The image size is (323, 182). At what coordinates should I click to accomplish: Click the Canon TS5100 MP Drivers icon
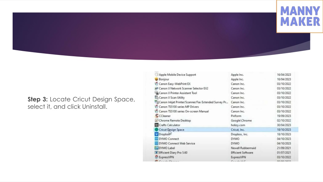(x=156, y=107)
